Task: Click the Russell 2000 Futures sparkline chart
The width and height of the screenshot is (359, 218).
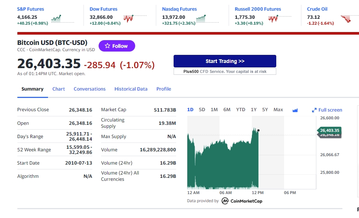Action: point(280,18)
